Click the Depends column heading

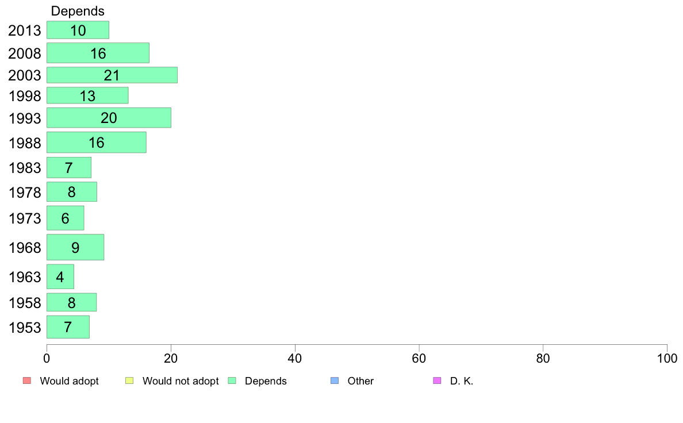[78, 11]
